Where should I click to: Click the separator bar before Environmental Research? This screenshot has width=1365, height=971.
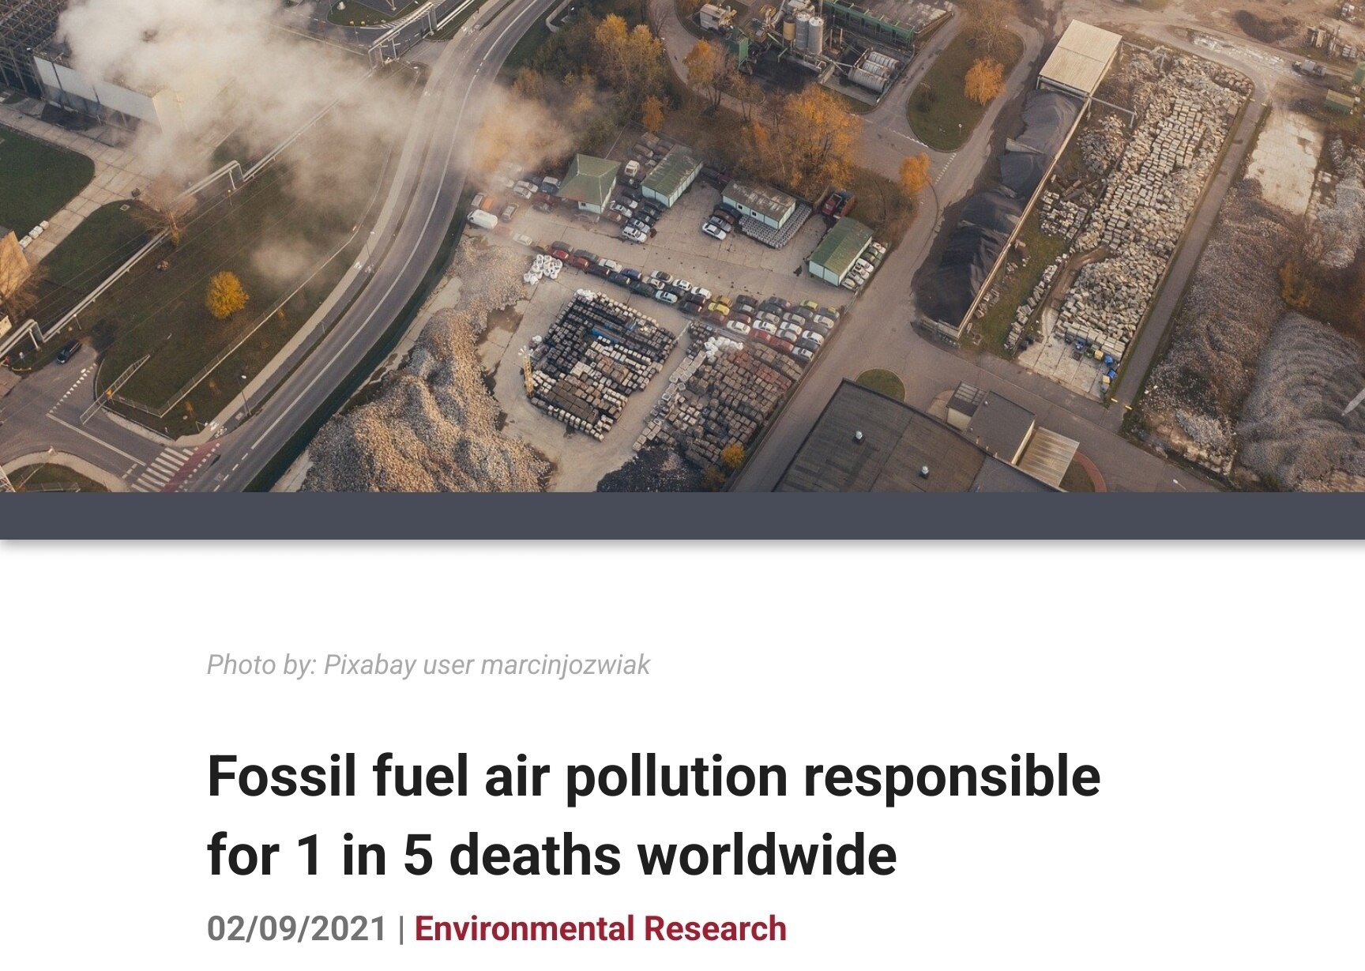(x=401, y=929)
